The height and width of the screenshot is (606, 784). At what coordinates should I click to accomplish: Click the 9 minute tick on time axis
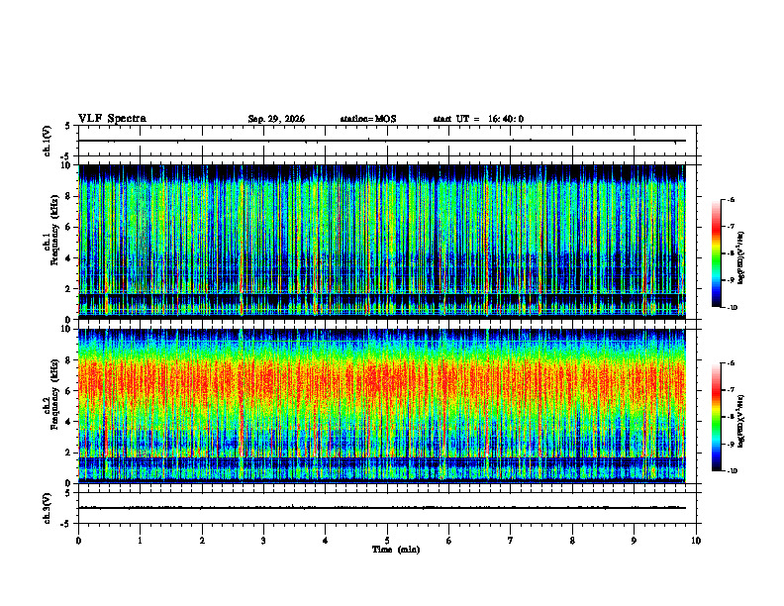634,541
